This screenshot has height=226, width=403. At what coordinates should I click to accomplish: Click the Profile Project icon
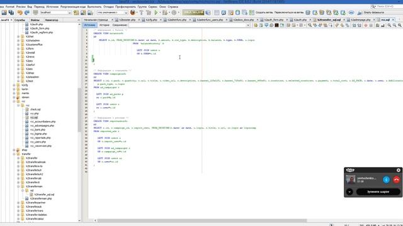174,13
